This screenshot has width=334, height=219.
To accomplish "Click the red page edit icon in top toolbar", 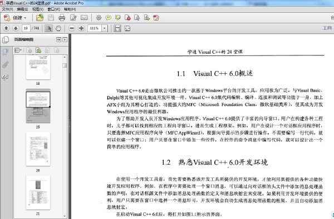I will pos(156,18).
